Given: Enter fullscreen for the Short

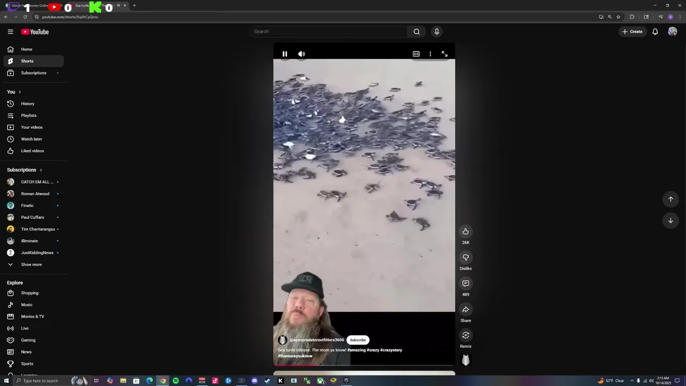Looking at the screenshot, I should pyautogui.click(x=444, y=54).
